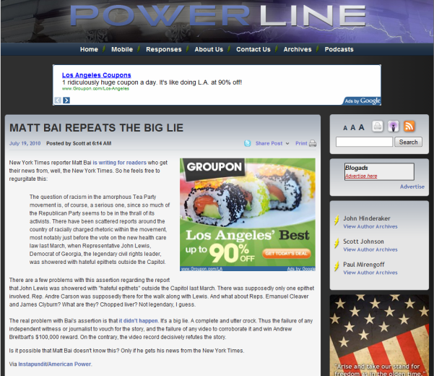Click the Twitter bird icon
Viewport: 434px width, 376px height.
248,143
